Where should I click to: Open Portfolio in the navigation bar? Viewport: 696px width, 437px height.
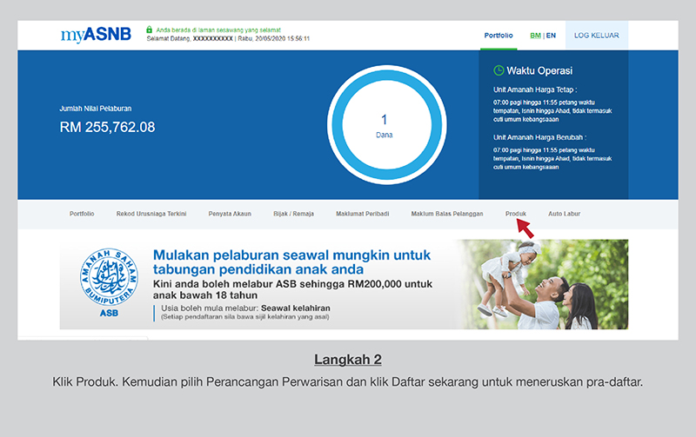82,214
